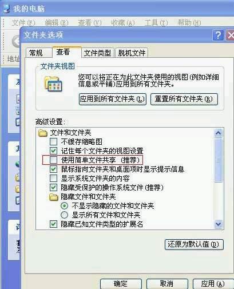Click the advanced settings scrollbar thumb
This screenshot has width=234, height=289.
(218, 160)
